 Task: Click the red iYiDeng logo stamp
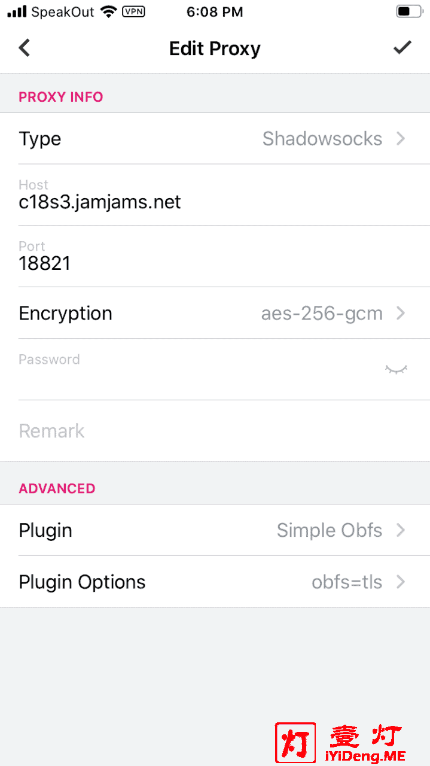(295, 742)
